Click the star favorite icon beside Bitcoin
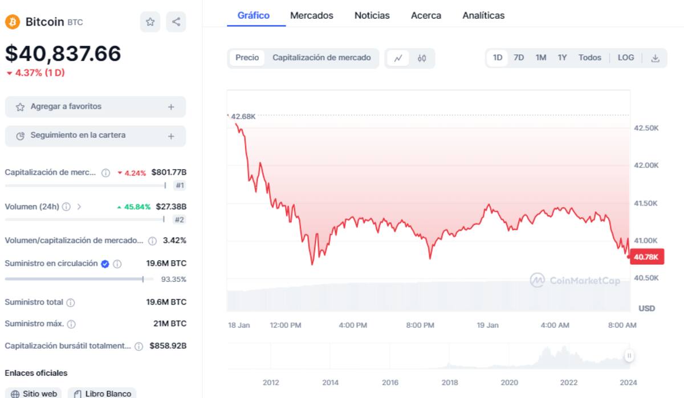 point(150,22)
